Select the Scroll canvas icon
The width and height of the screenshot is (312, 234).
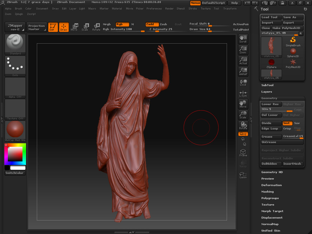243,39
